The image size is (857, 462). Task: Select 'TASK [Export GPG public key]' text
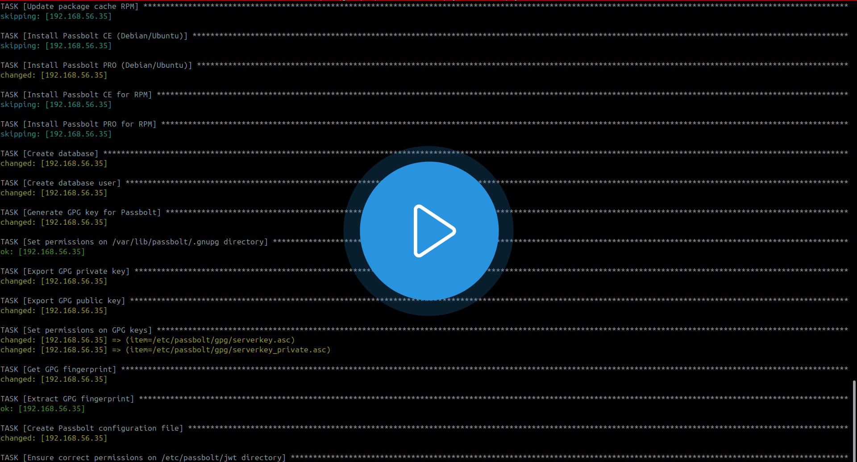[x=63, y=301]
